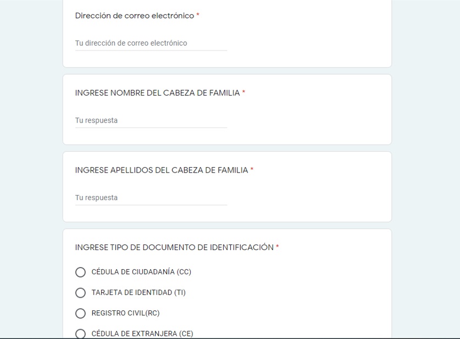The height and width of the screenshot is (339, 460).
Task: Choose the Tarjeta de Identidad radio circle
Action: coord(81,293)
